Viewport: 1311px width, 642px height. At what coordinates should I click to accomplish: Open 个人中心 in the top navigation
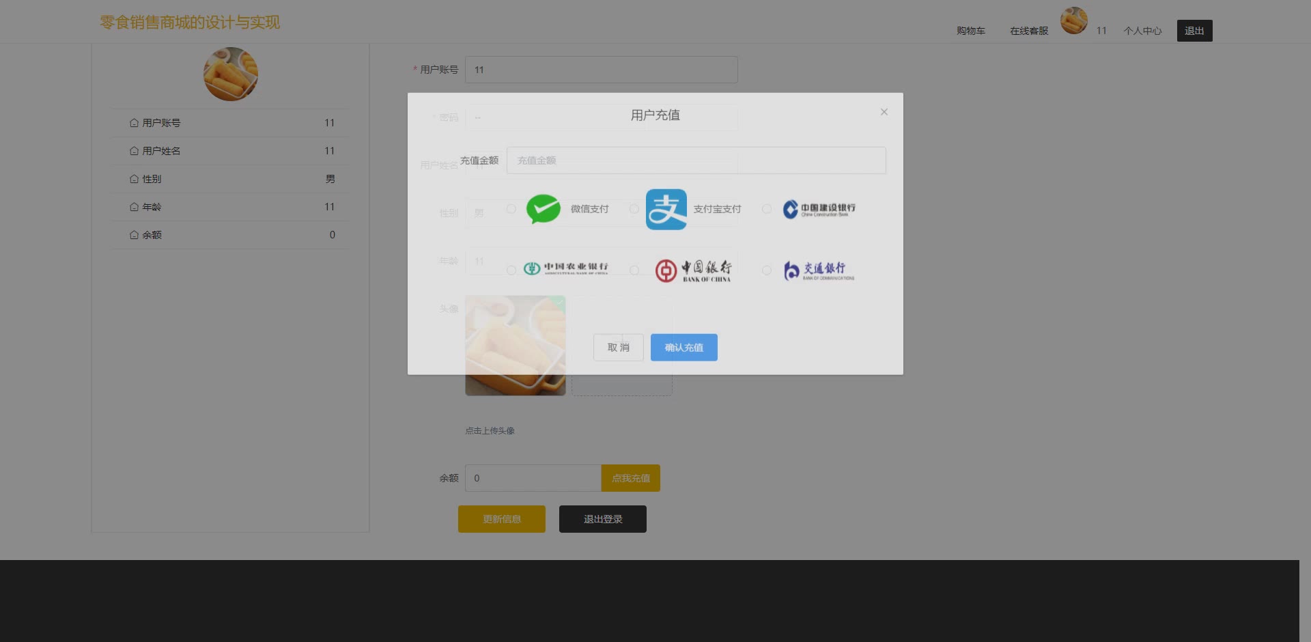[1143, 31]
